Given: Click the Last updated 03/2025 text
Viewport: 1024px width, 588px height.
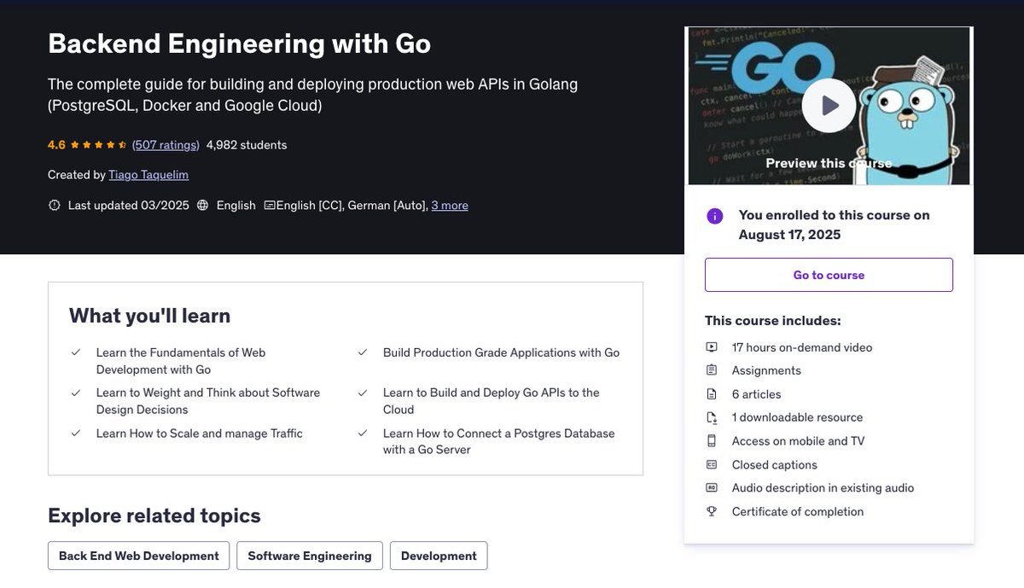Looking at the screenshot, I should (129, 206).
